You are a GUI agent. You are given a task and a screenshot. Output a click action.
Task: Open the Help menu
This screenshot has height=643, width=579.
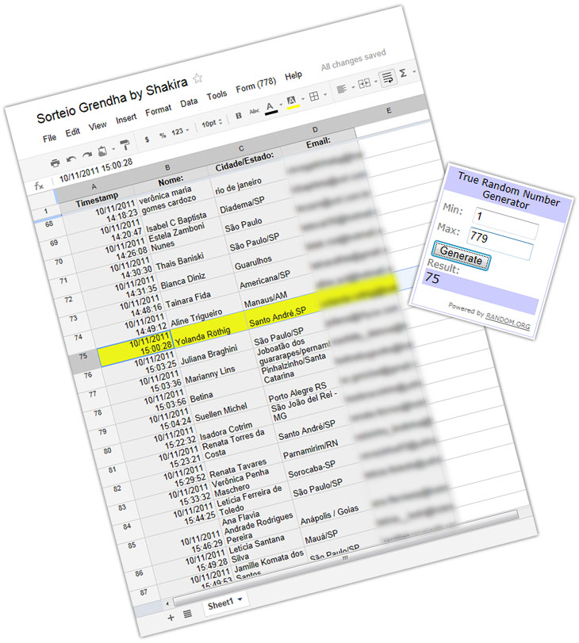tap(293, 76)
